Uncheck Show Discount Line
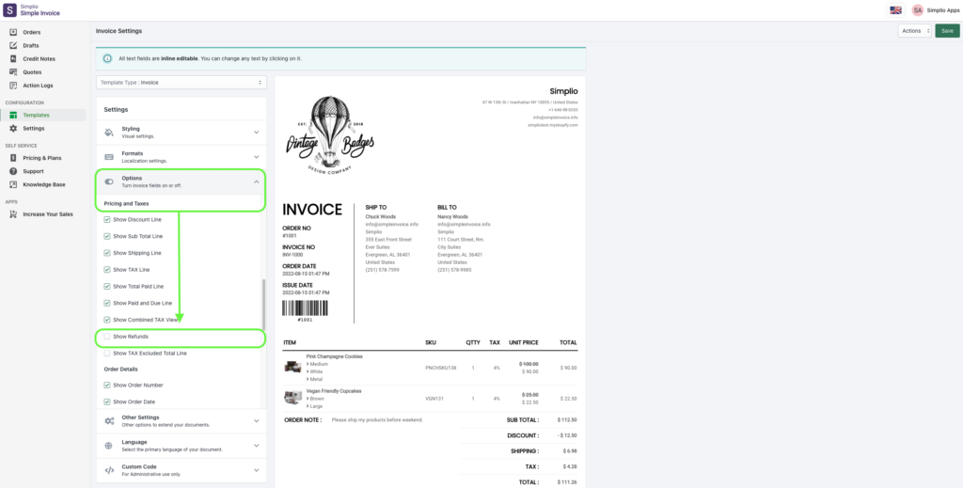Viewport: 963px width, 488px height. [x=107, y=219]
